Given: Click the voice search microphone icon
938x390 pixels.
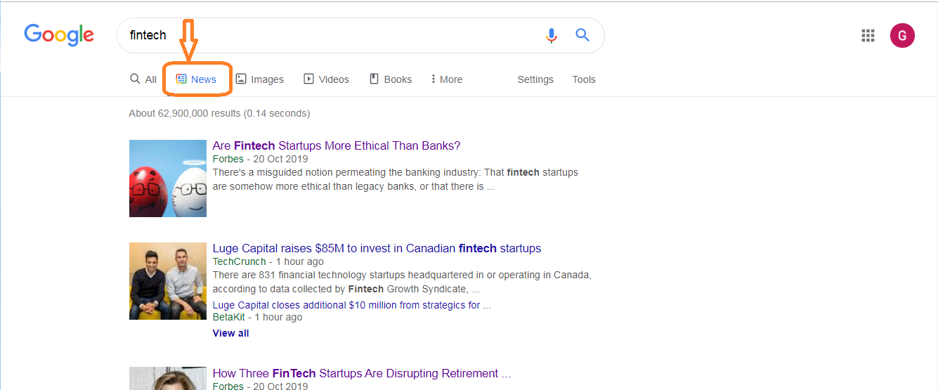Looking at the screenshot, I should coord(552,35).
